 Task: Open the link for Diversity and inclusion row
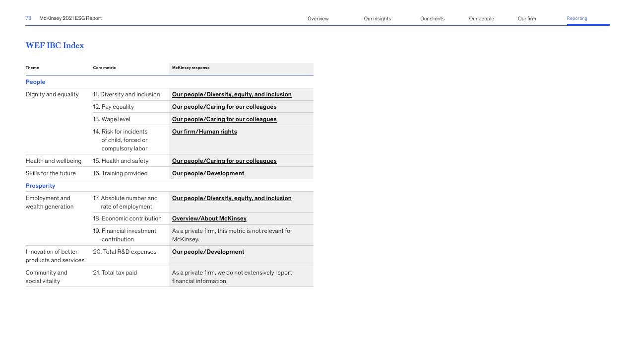tap(232, 94)
